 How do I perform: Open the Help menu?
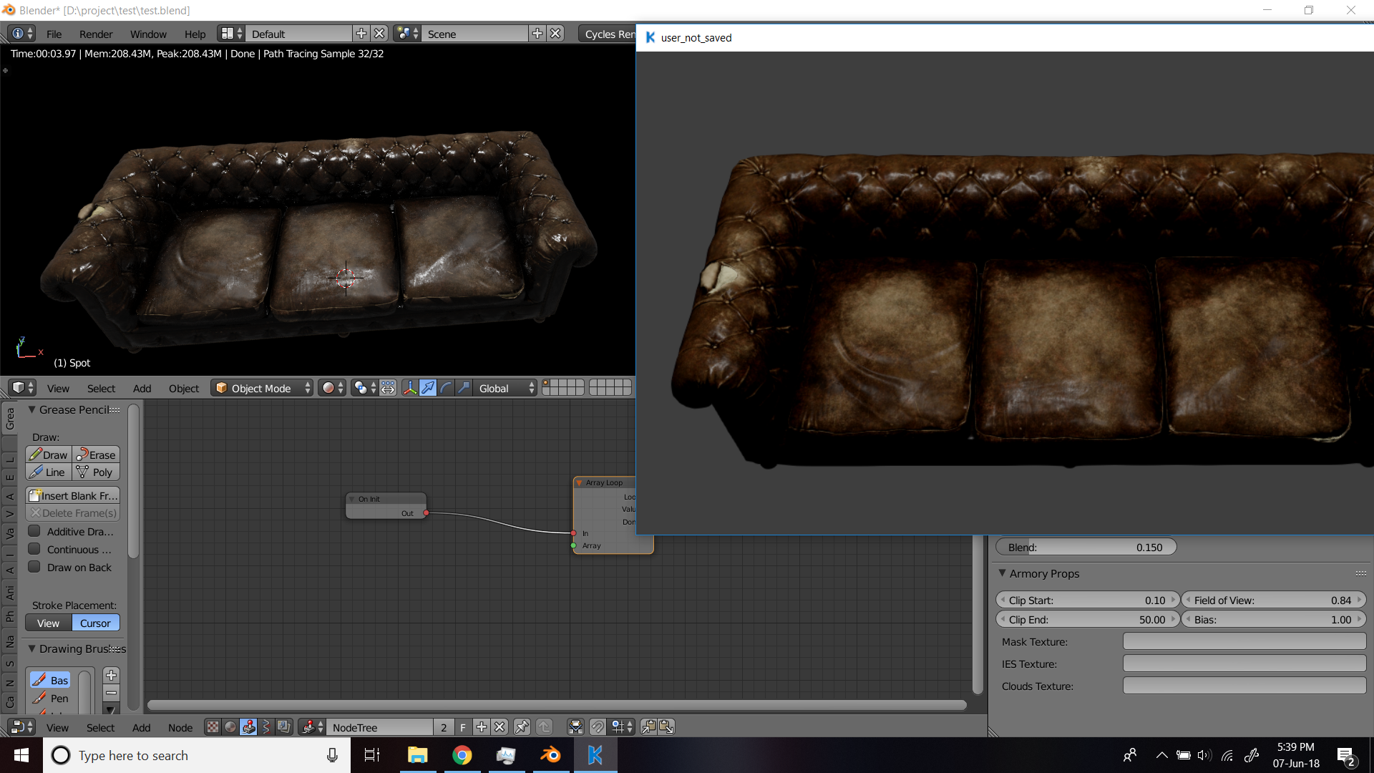click(x=195, y=34)
